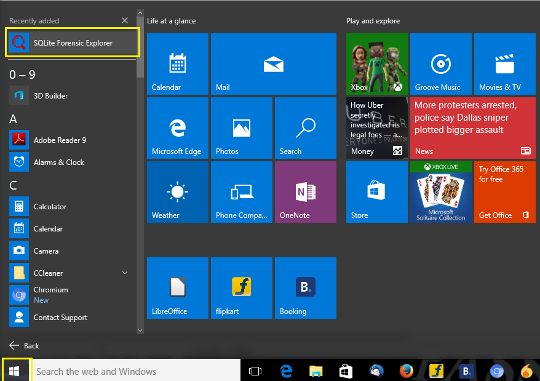540x381 pixels.
Task: Open Edge from the taskbar
Action: tap(286, 371)
